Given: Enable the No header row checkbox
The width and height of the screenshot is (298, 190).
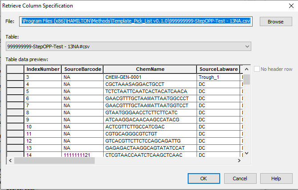Looking at the screenshot, I should (257, 69).
